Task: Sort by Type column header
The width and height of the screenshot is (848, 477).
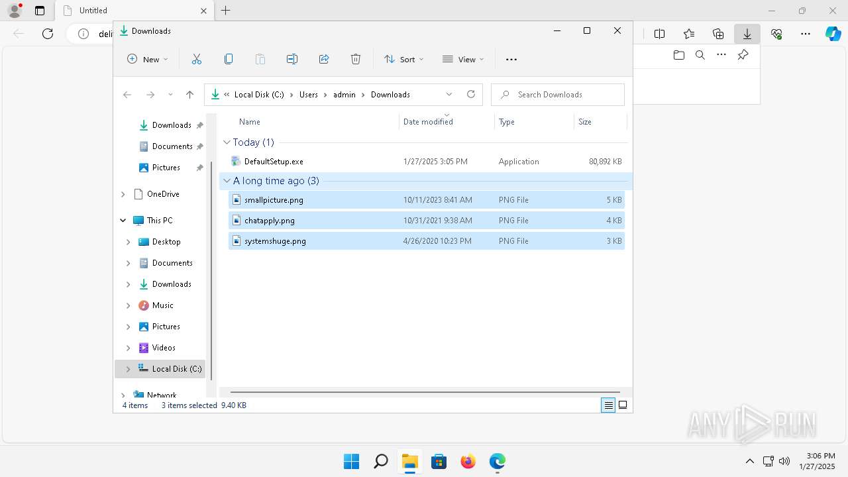Action: point(507,122)
